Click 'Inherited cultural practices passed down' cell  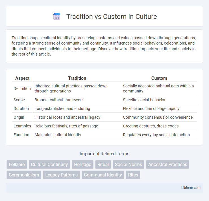[77, 89]
